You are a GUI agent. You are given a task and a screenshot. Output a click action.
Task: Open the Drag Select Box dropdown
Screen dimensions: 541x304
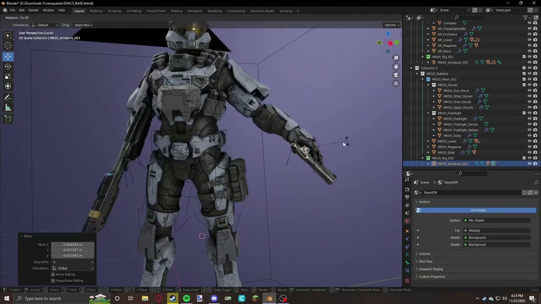point(83,25)
